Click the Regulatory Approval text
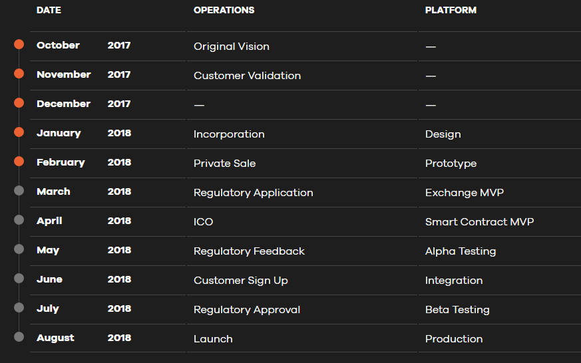 pos(247,310)
